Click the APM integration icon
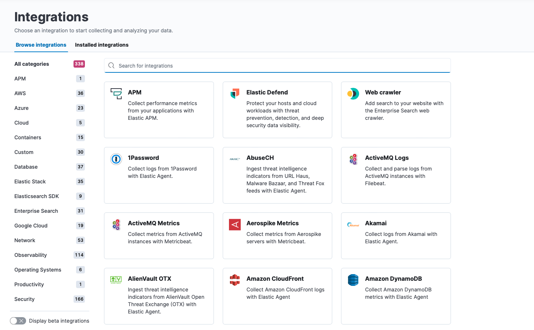Image resolution: width=534 pixels, height=330 pixels. point(116,94)
